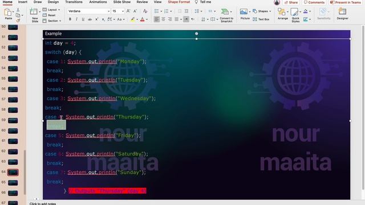Increase font size with large A icon

point(128,11)
